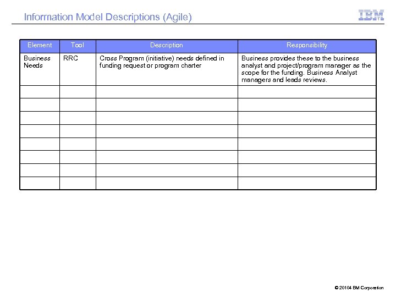Screen dimensions: 396x297
Task: Select the "RRC" cell
Action: [78, 69]
